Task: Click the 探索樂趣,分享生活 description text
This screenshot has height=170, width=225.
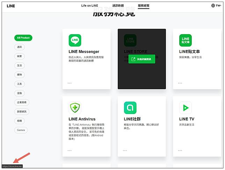Action: pyautogui.click(x=190, y=57)
